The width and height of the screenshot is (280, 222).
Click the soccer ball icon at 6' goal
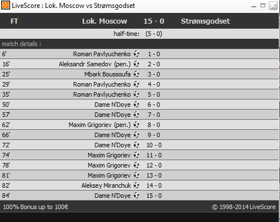(136, 54)
